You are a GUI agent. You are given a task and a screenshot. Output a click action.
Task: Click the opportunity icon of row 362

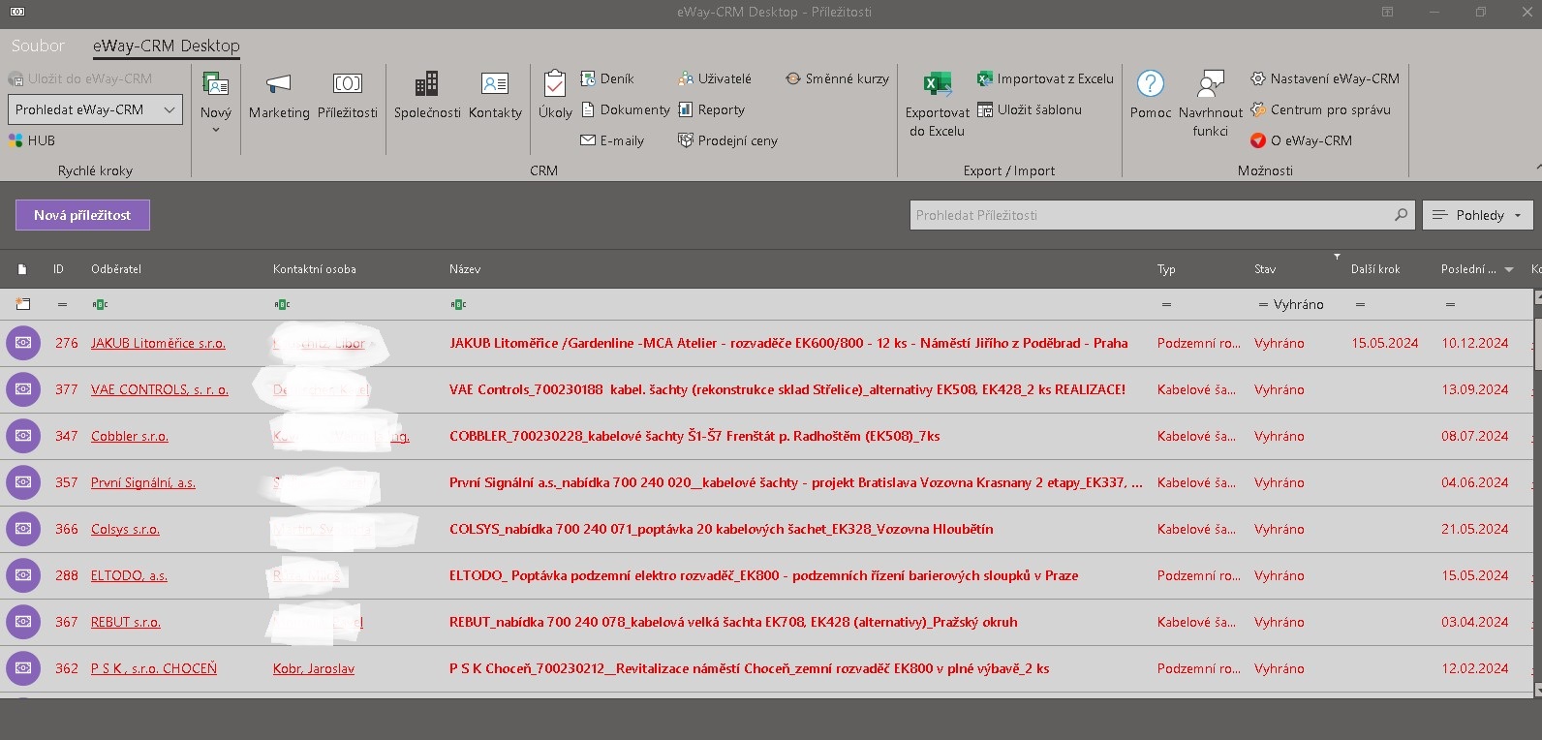(23, 668)
